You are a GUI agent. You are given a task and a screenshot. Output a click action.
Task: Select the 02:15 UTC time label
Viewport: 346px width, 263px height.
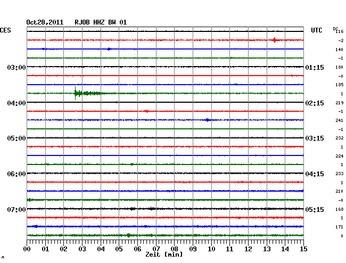(315, 103)
